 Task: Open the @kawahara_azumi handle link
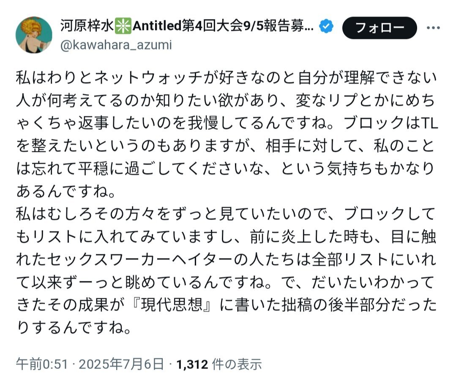pos(116,45)
